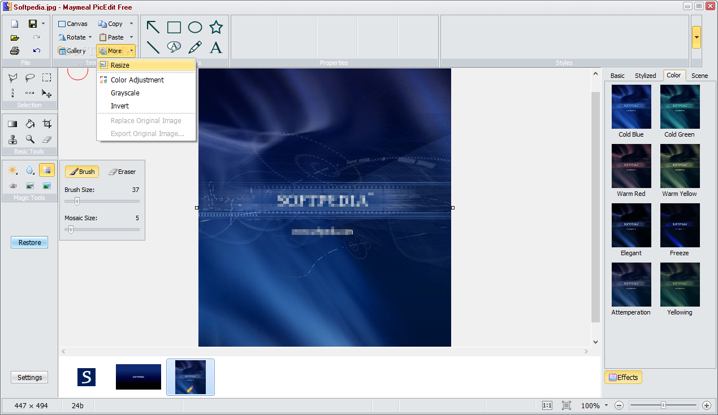This screenshot has height=415, width=718.
Task: Select the water drop Blur magic tool
Action: [x=30, y=171]
